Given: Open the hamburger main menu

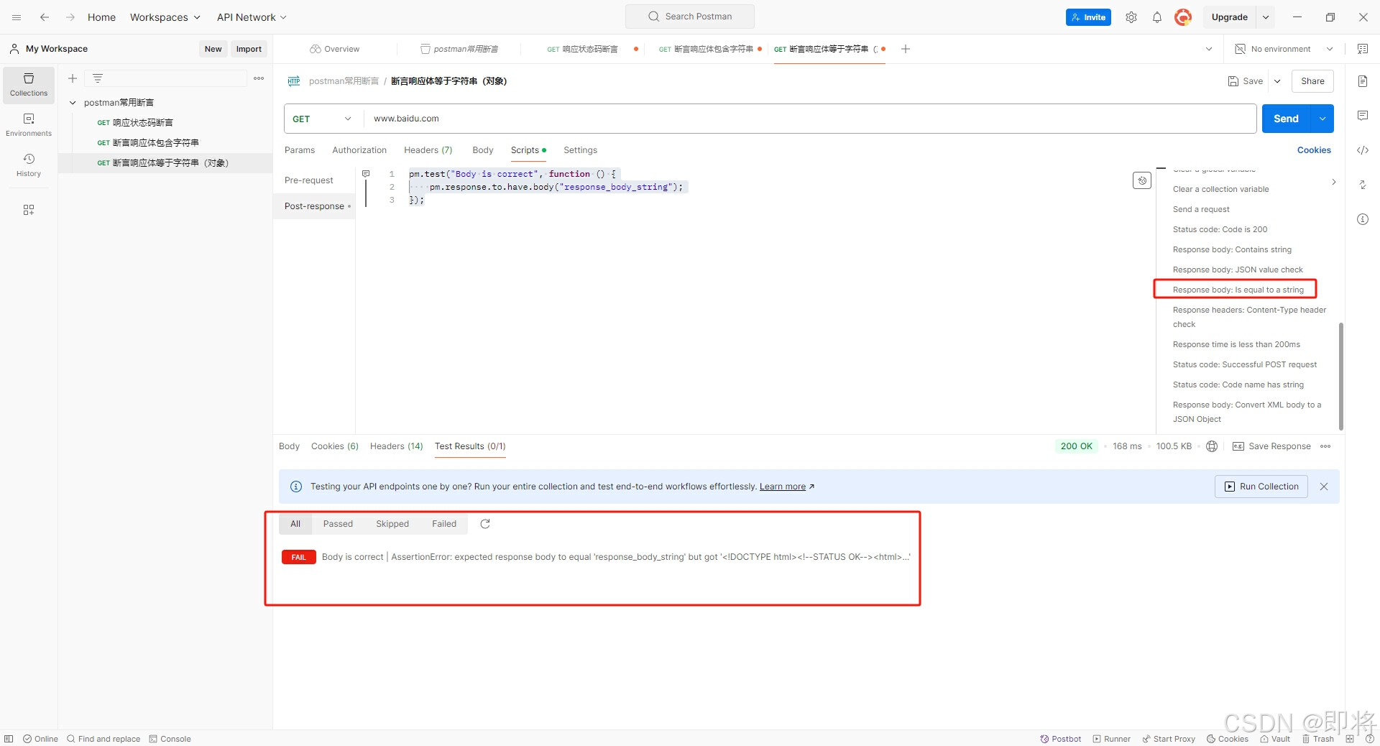Looking at the screenshot, I should pos(17,17).
